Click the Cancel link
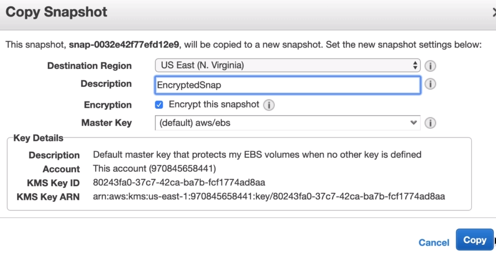This screenshot has width=496, height=254. (x=434, y=242)
